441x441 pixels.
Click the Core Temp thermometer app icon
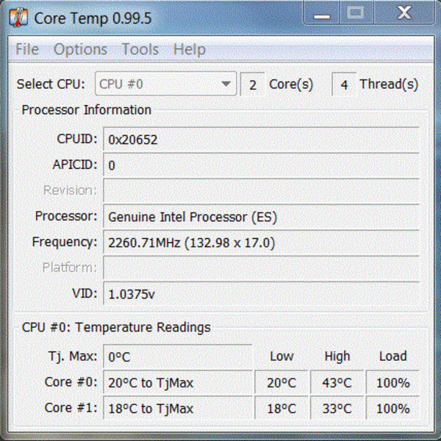18,18
